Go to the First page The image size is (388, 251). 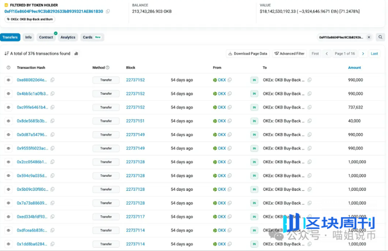click(x=315, y=54)
